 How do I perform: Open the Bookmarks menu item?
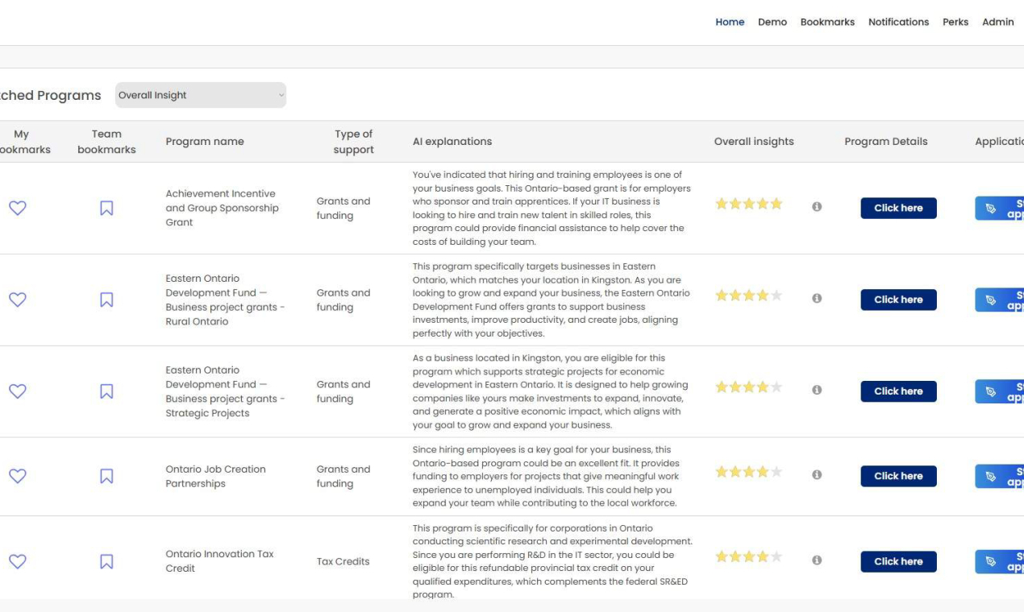[x=827, y=22]
